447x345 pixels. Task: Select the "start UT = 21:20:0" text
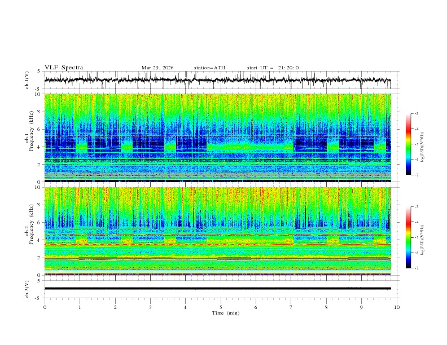tap(273, 68)
